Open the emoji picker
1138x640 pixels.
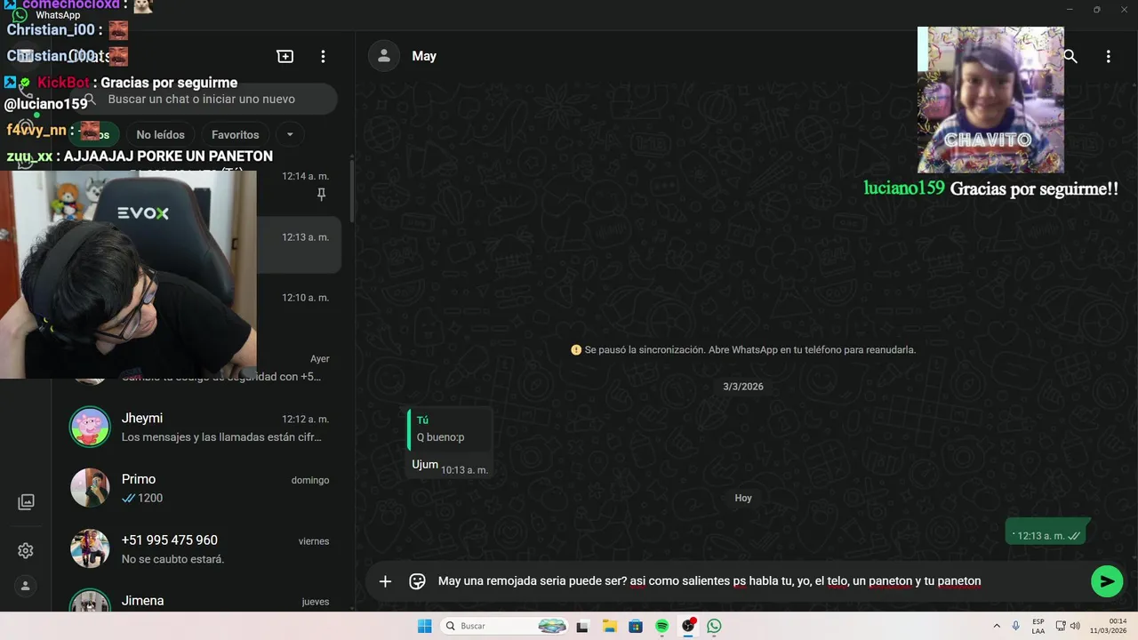(x=417, y=581)
